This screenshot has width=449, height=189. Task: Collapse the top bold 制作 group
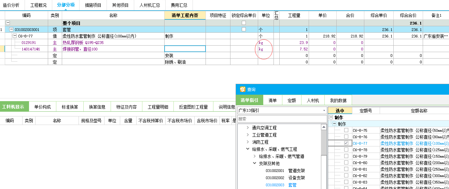click(x=331, y=117)
